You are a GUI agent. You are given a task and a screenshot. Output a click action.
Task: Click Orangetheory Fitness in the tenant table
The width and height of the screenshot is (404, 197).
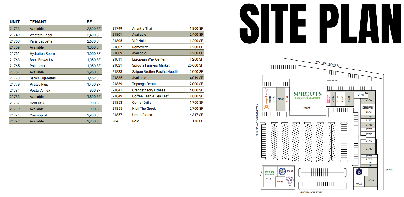pyautogui.click(x=149, y=90)
